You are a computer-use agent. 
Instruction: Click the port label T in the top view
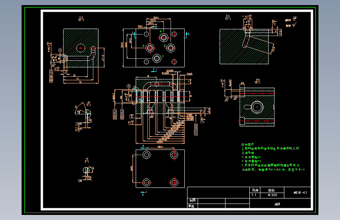tap(163, 57)
